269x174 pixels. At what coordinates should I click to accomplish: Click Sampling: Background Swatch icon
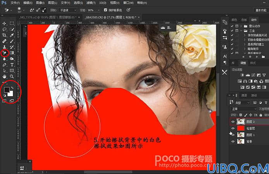pos(44,10)
